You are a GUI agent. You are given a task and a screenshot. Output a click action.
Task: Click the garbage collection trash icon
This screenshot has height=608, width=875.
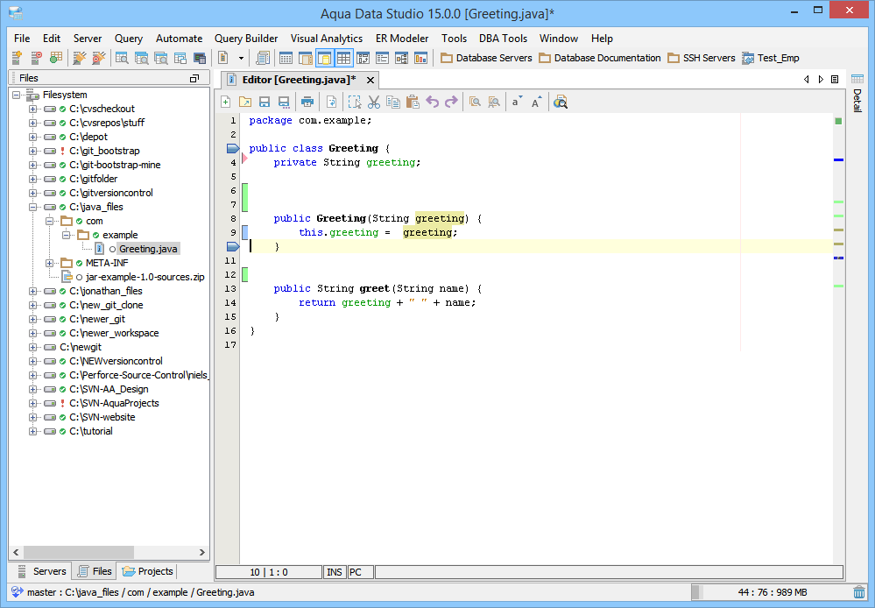tap(859, 593)
